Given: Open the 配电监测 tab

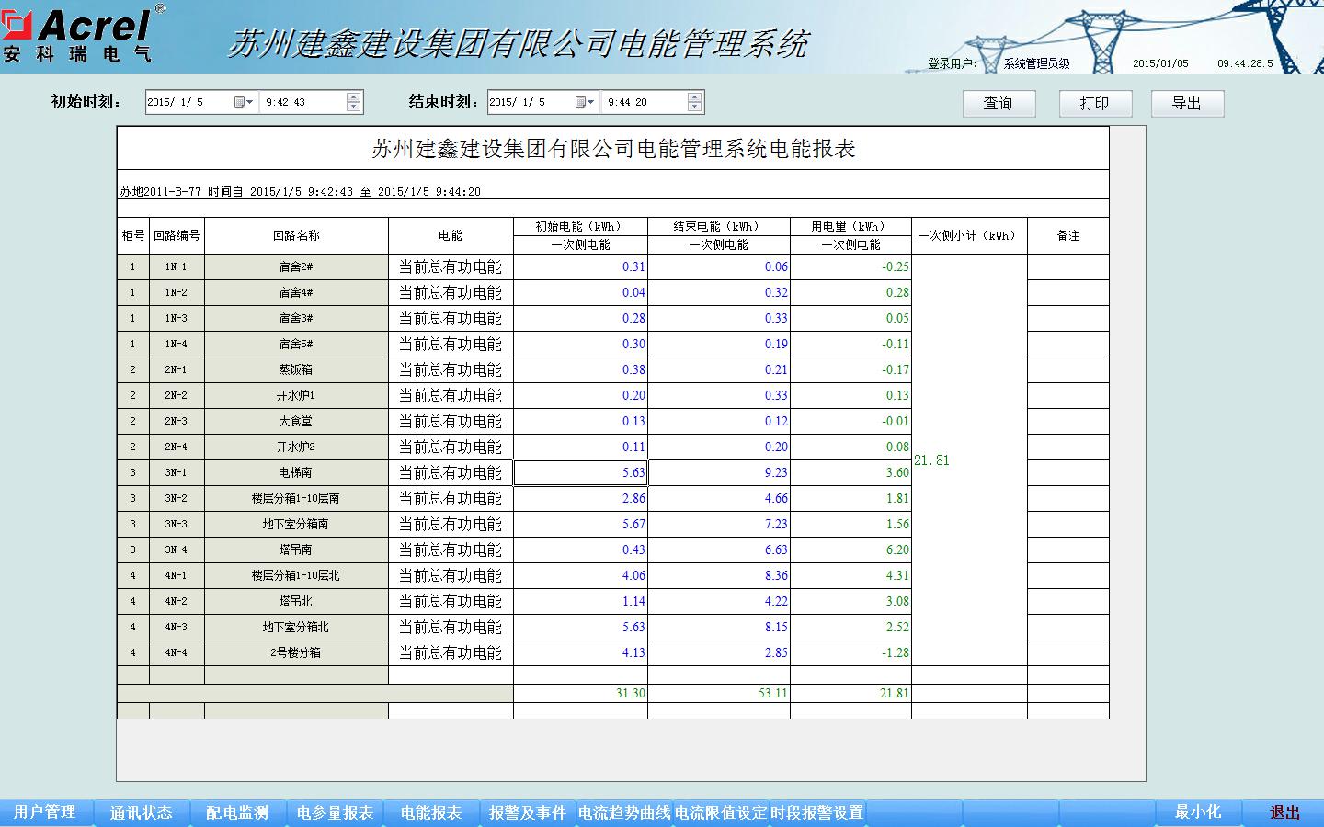Looking at the screenshot, I should pos(237,812).
